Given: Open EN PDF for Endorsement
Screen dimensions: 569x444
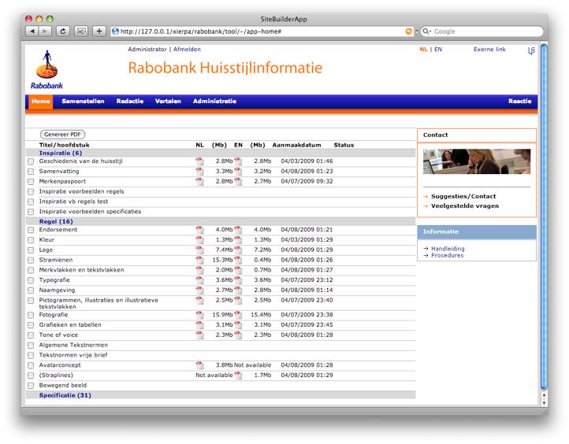Looking at the screenshot, I should point(238,230).
